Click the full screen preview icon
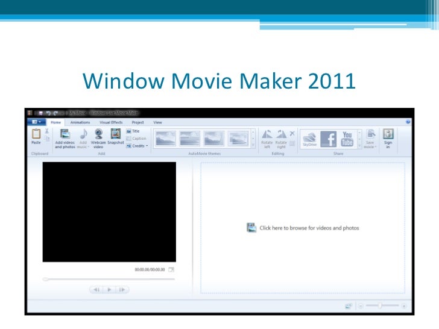Viewport: 439px width, 329px height. [x=171, y=270]
